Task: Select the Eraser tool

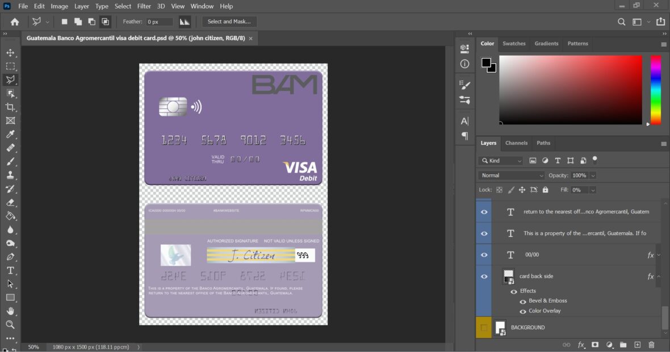Action: [x=10, y=203]
